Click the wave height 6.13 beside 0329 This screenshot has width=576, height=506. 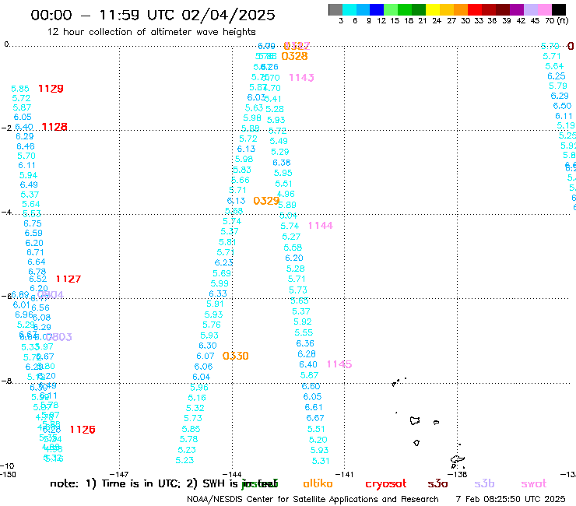pos(236,201)
